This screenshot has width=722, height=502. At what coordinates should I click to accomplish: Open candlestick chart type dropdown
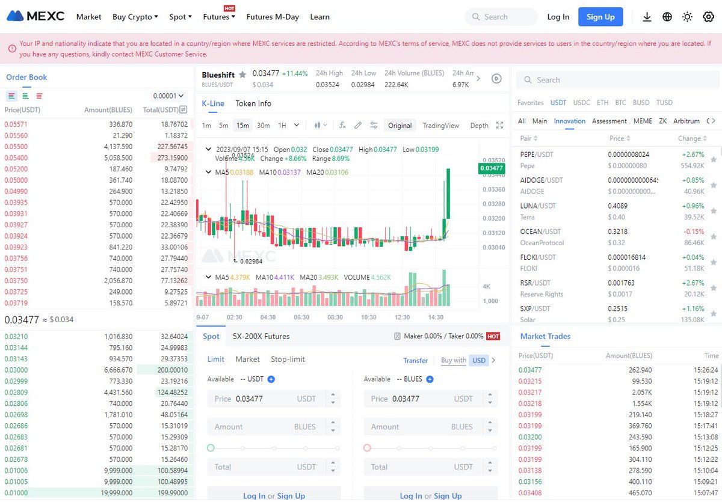click(x=321, y=125)
